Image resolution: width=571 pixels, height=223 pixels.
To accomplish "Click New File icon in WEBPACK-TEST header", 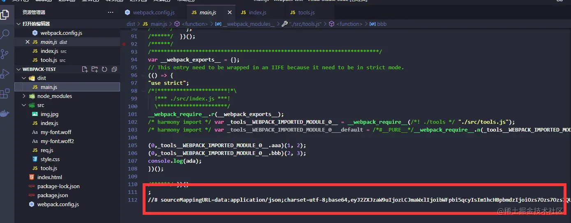I will pos(85,69).
